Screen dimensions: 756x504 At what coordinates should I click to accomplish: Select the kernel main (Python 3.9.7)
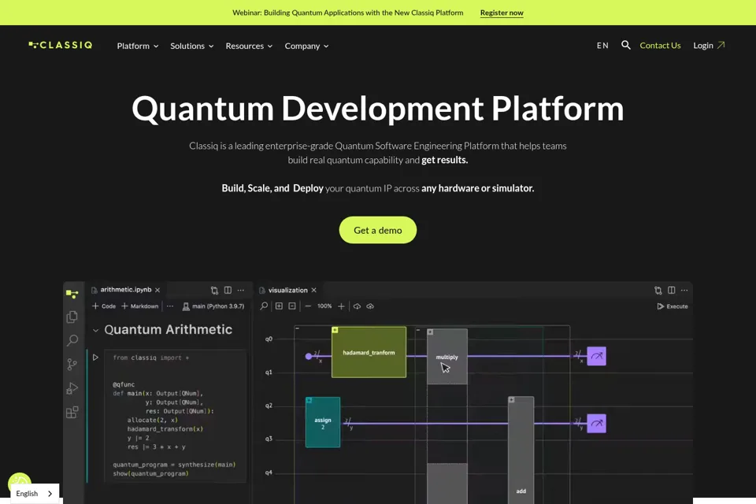click(213, 306)
